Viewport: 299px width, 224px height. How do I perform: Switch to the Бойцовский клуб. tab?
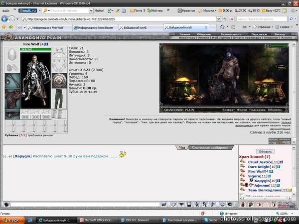click(x=141, y=27)
